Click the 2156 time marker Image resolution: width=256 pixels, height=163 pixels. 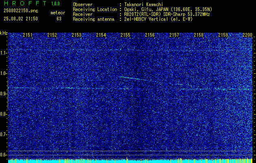(150, 35)
